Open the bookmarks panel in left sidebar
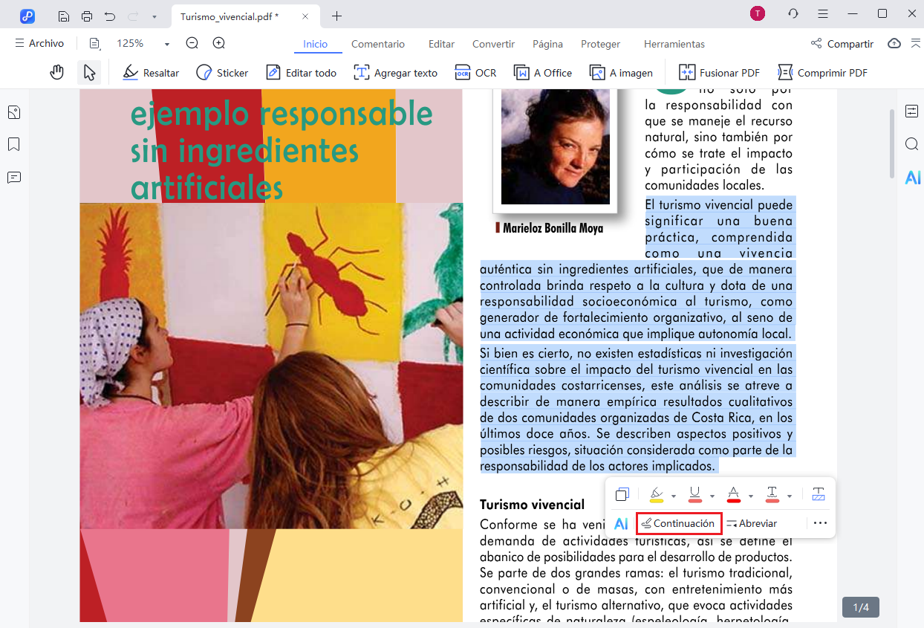Image resolution: width=924 pixels, height=628 pixels. click(x=14, y=144)
